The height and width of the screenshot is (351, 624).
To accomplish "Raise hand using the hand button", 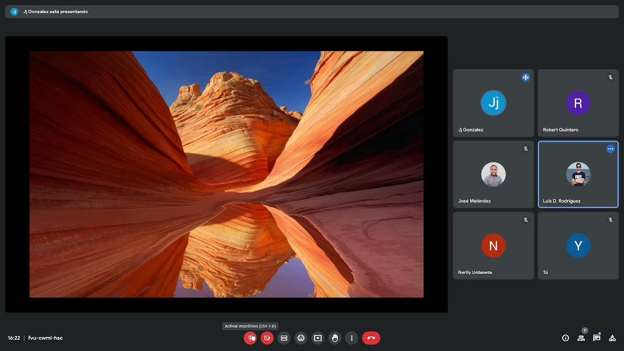I will 335,338.
